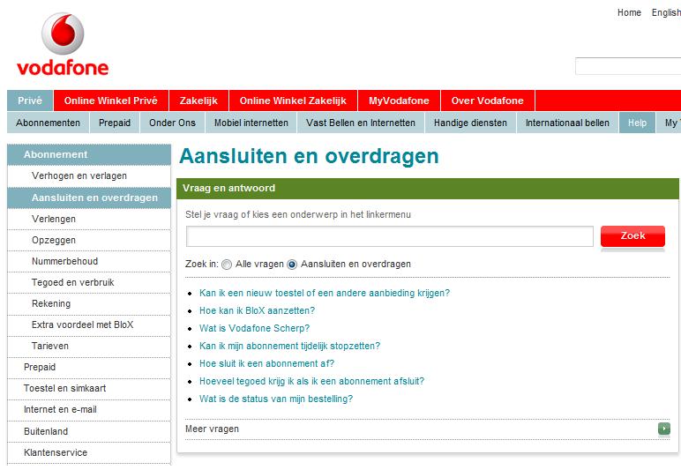Open Verlengen in the sidebar
Screen dimensions: 681x470
tap(89, 219)
